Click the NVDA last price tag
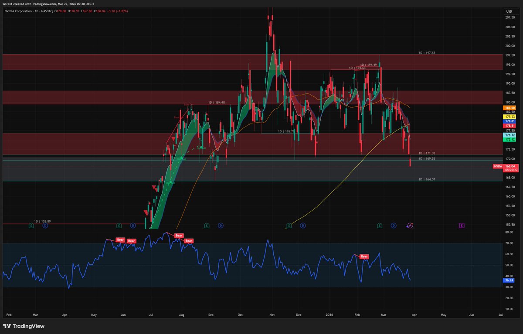 [x=498, y=166]
